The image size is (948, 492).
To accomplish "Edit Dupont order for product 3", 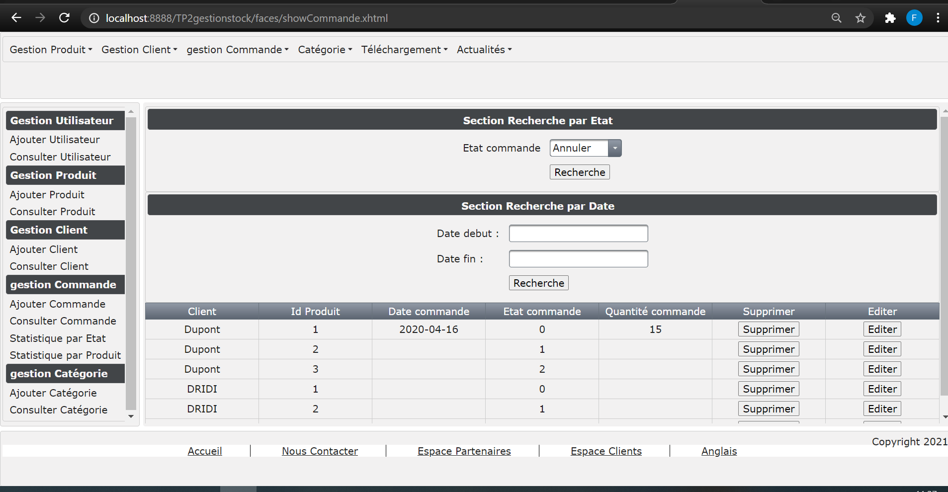I will coord(882,369).
